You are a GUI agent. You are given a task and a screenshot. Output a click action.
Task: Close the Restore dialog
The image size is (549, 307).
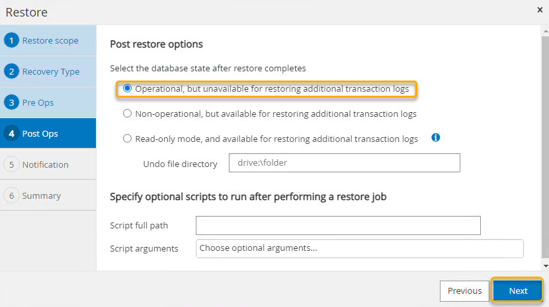pyautogui.click(x=540, y=11)
